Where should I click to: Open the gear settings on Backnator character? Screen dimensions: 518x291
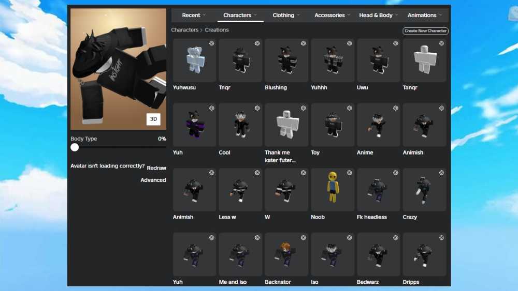303,238
